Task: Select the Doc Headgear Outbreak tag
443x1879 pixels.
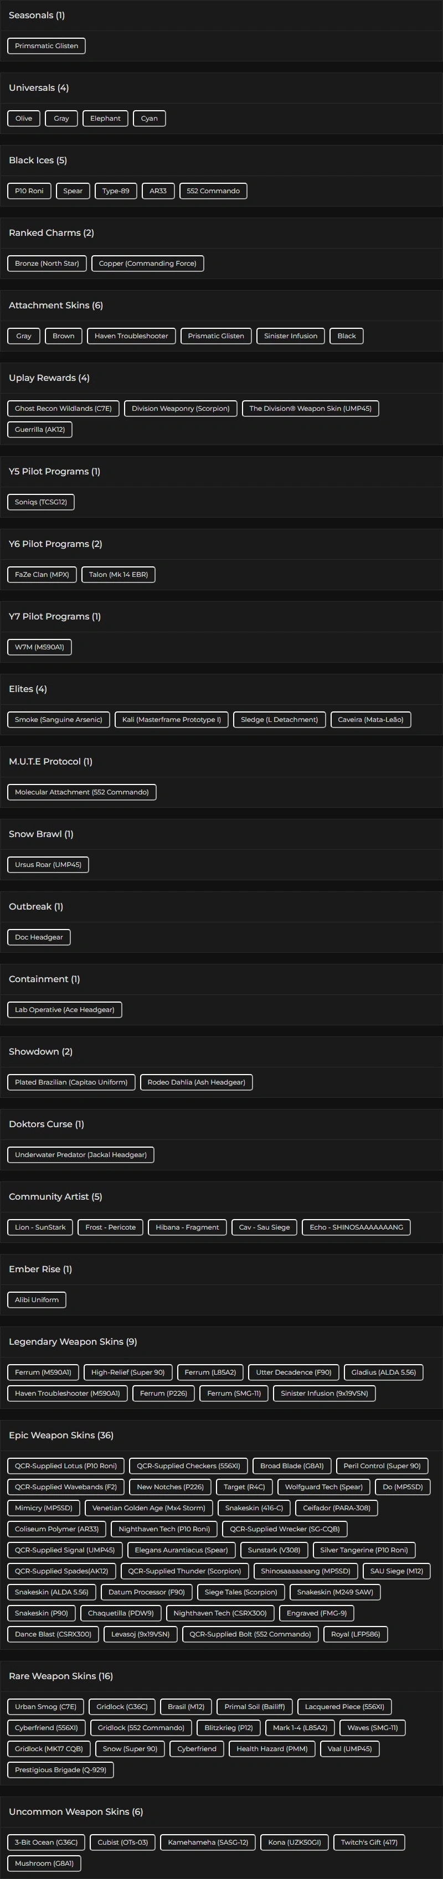Action: tap(39, 937)
